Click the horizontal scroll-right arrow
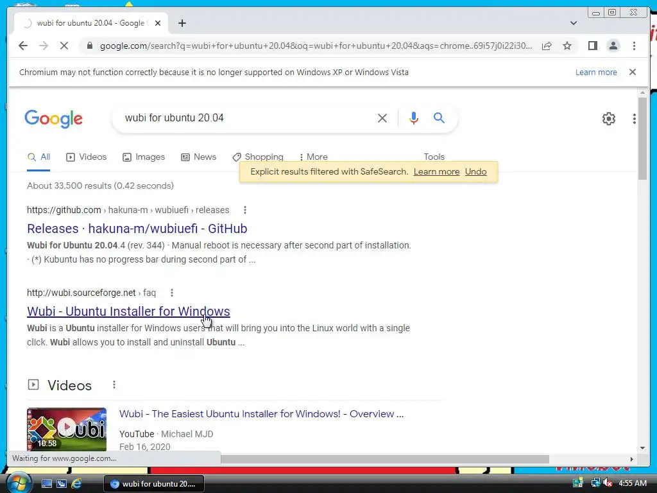This screenshot has width=657, height=493. coord(631,459)
